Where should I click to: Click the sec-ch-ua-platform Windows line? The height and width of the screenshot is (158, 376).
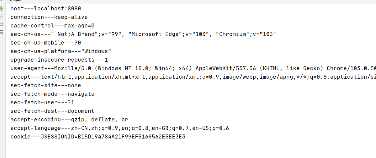click(x=61, y=51)
